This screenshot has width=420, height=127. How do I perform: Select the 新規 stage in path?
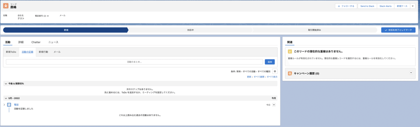[66, 30]
